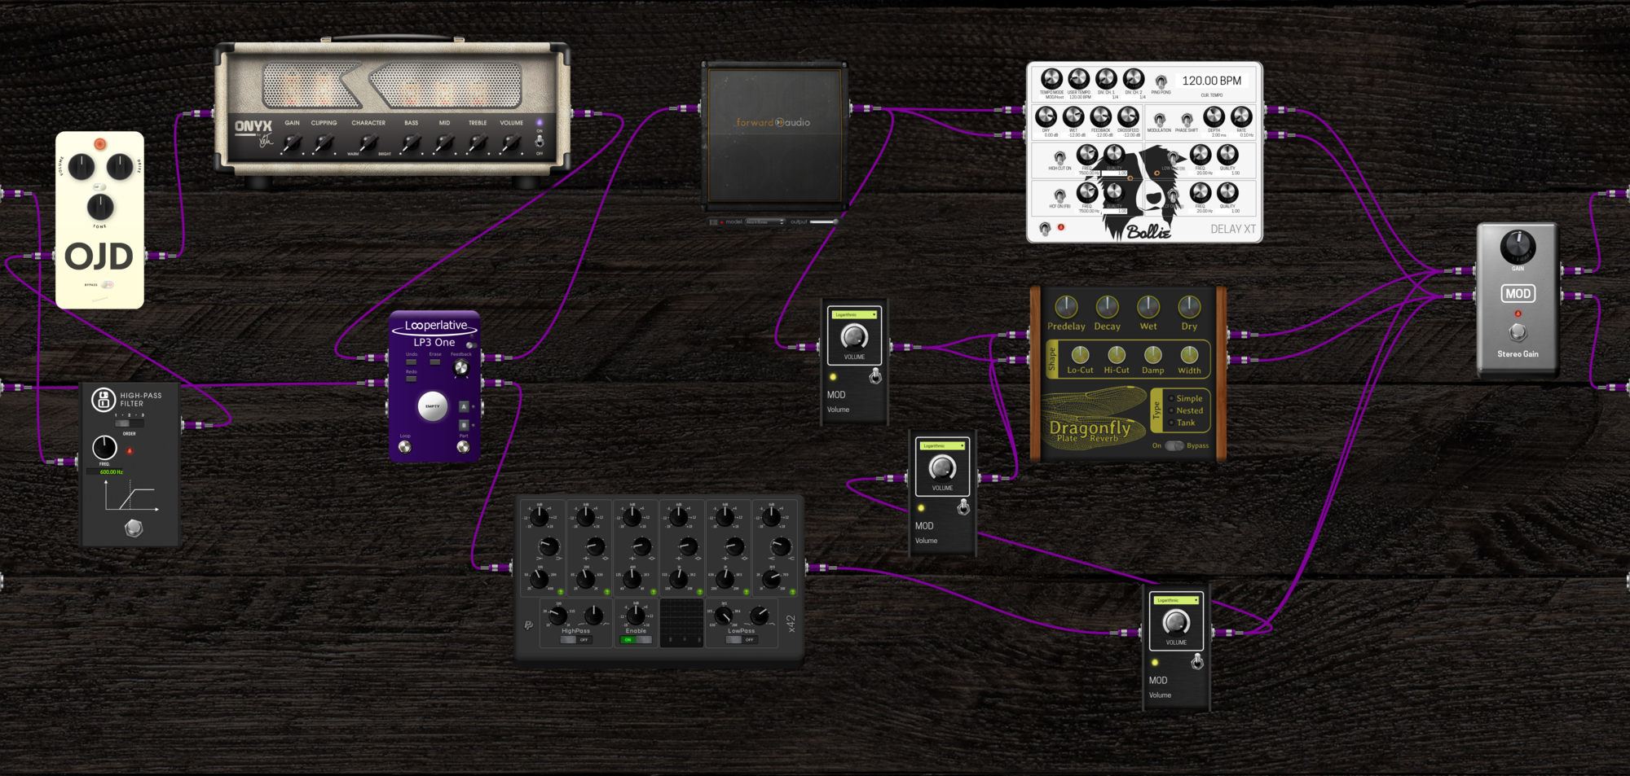The image size is (1630, 776).
Task: Adjust the Bollie Delay FEEDBACK knob
Action: pyautogui.click(x=1100, y=117)
